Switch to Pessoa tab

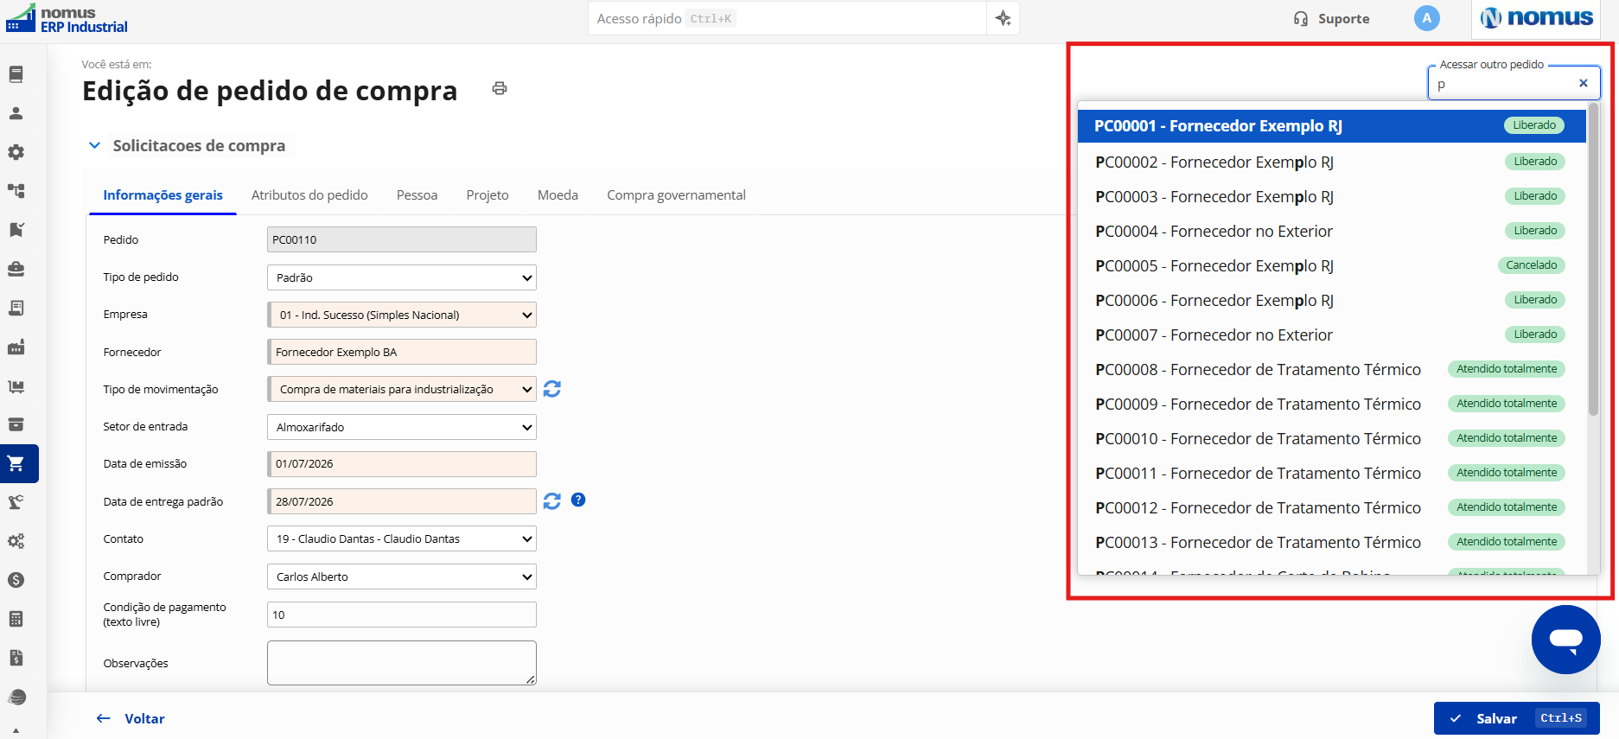point(417,195)
